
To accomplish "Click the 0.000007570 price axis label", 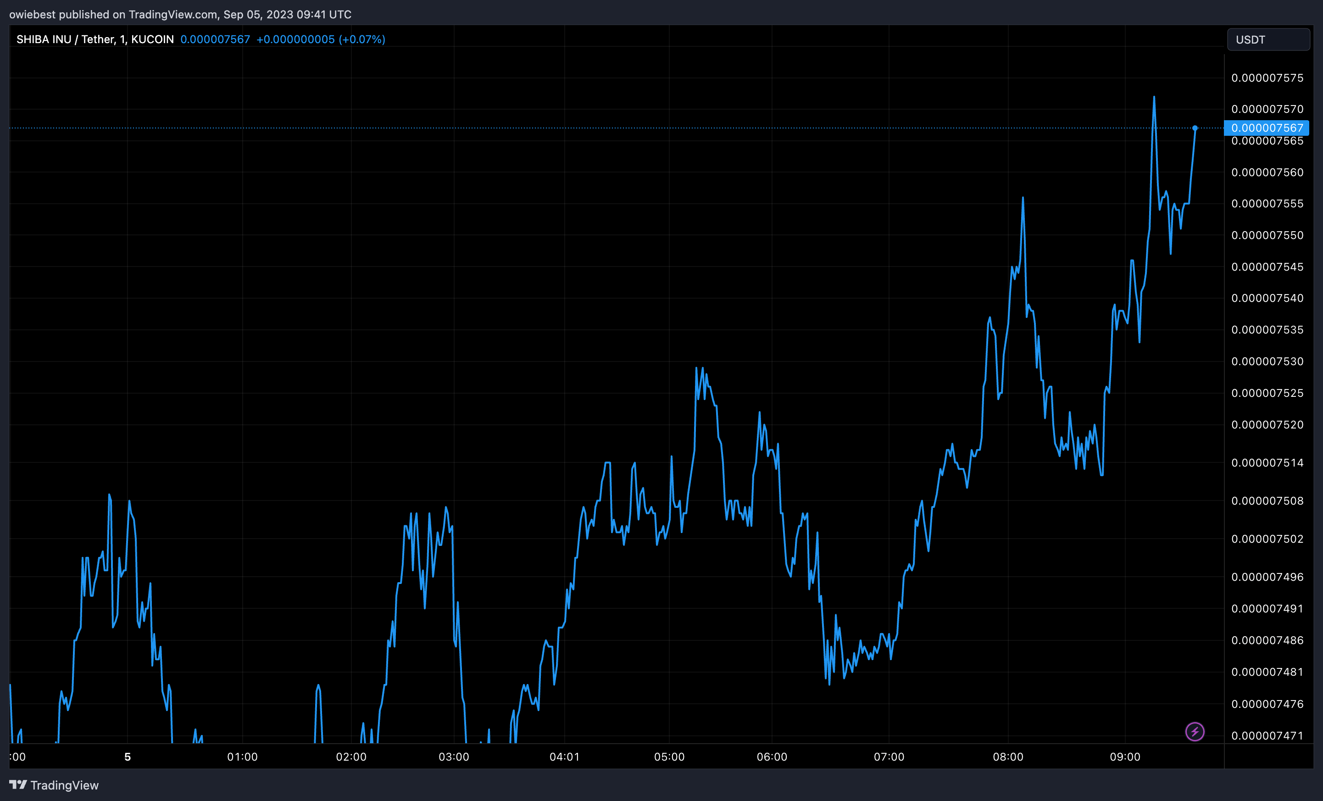I will pos(1267,109).
